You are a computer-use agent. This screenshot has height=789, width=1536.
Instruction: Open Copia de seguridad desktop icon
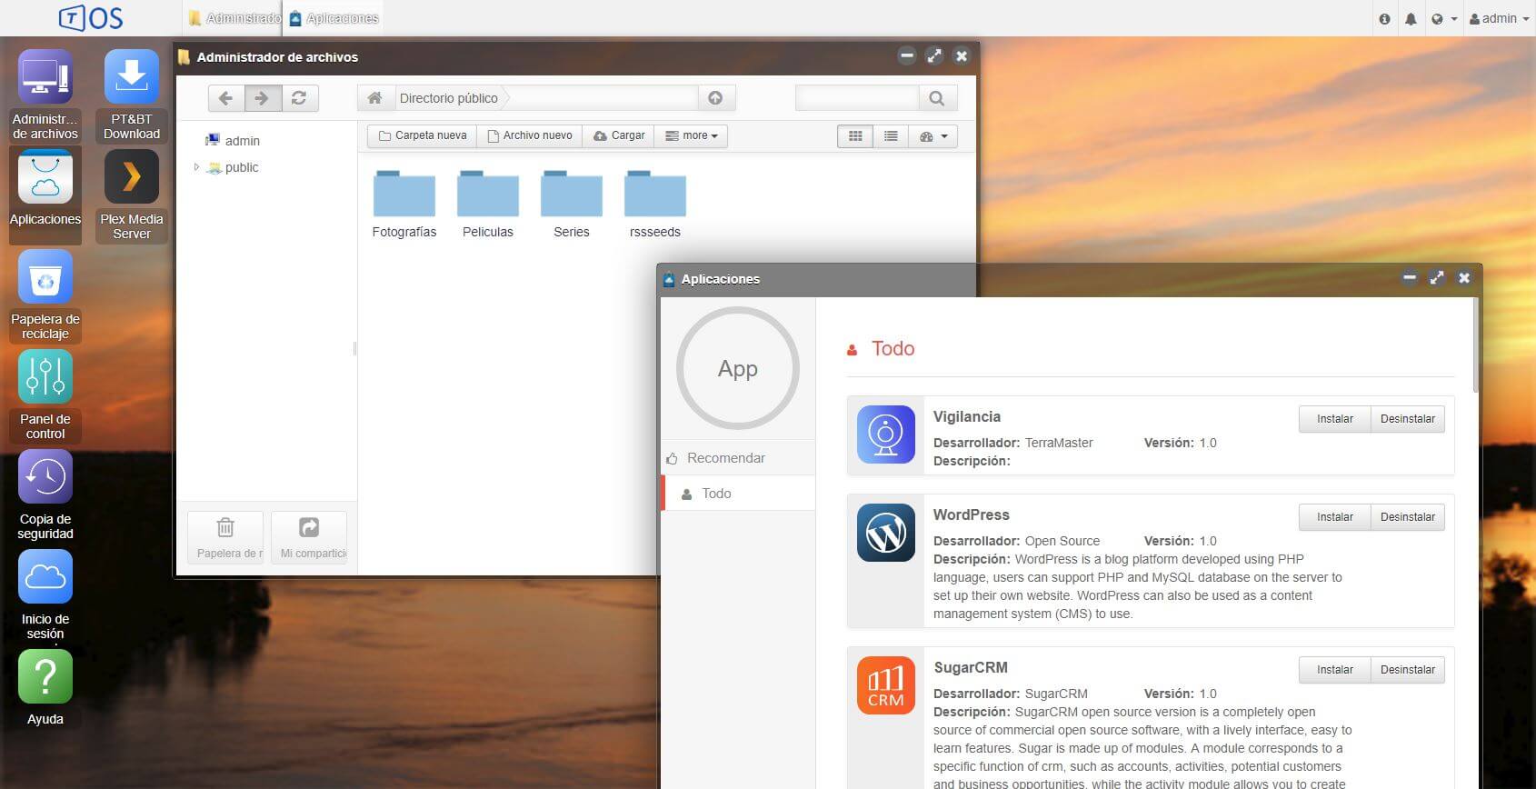(x=45, y=478)
